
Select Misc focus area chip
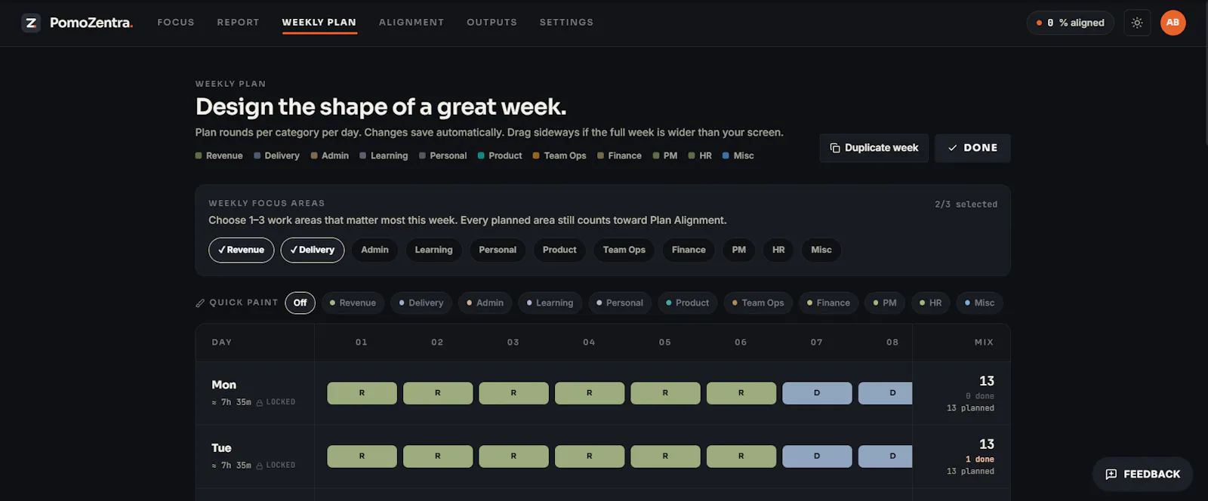click(x=821, y=250)
